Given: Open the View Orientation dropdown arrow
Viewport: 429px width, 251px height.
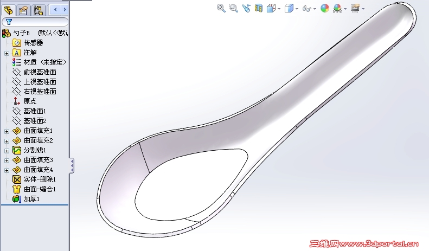Looking at the screenshot, I should tap(279, 9).
